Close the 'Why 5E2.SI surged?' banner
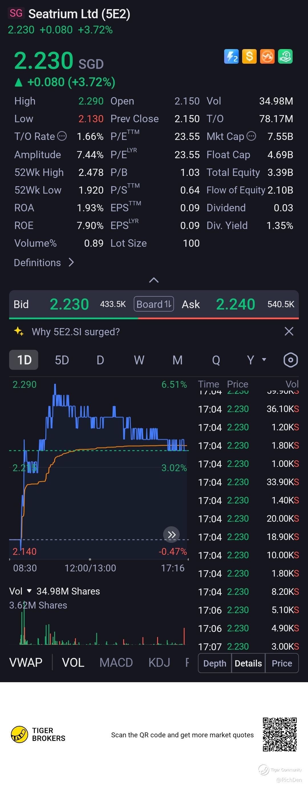The height and width of the screenshot is (787, 308). (289, 331)
